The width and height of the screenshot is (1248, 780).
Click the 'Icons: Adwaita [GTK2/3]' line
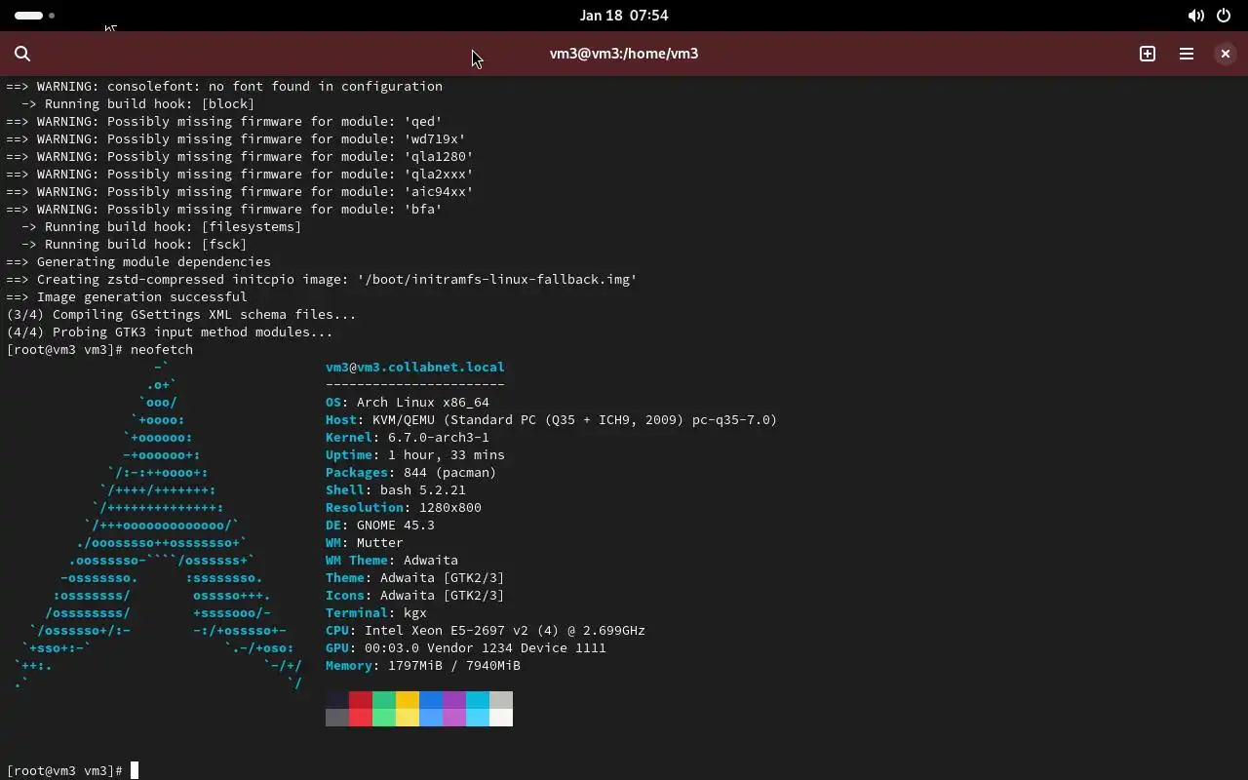pyautogui.click(x=415, y=596)
